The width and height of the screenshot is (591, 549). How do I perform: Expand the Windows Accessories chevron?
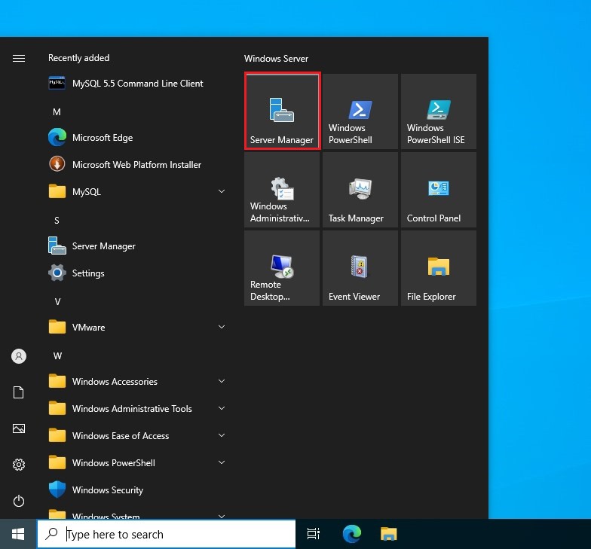222,381
